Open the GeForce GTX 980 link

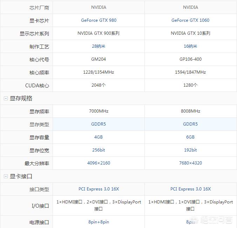99,20
